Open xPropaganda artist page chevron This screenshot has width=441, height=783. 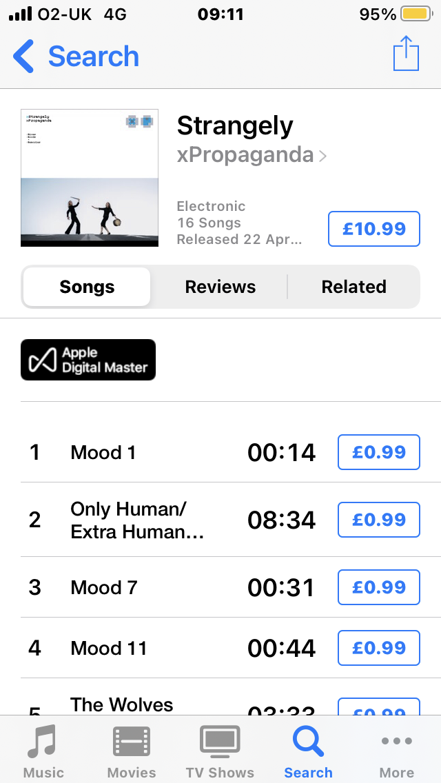[x=322, y=156]
